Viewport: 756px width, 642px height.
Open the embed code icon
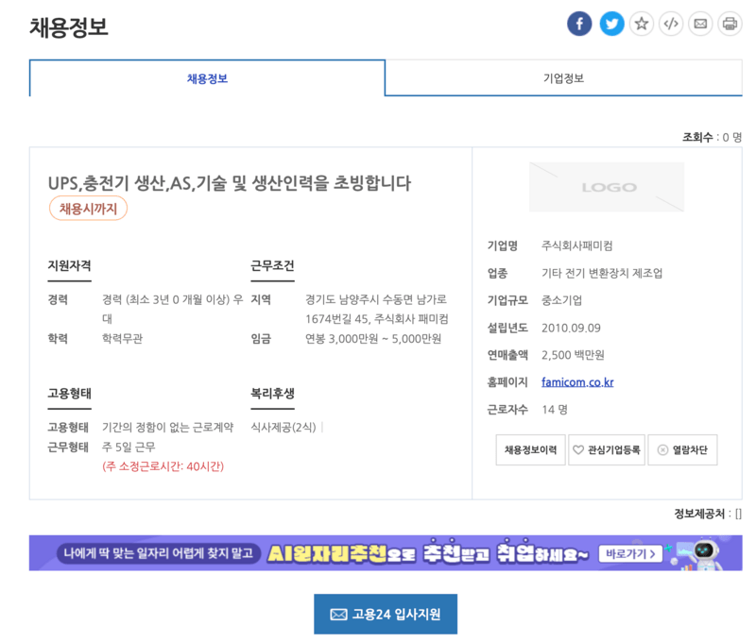tap(671, 24)
